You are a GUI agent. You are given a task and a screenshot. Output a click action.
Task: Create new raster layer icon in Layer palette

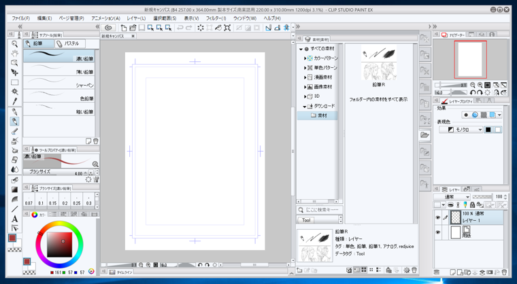pyautogui.click(x=453, y=272)
